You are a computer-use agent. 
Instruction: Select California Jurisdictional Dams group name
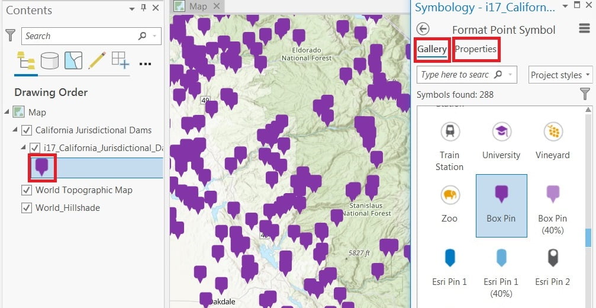coord(94,130)
